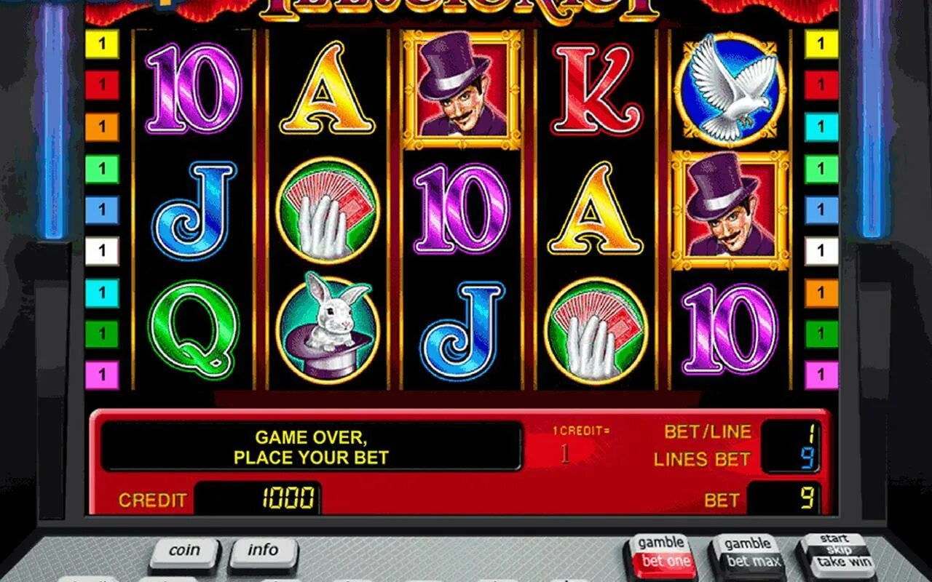Click the magician portrait on fifth reel
Screen dimensions: 932x582
pos(730,210)
